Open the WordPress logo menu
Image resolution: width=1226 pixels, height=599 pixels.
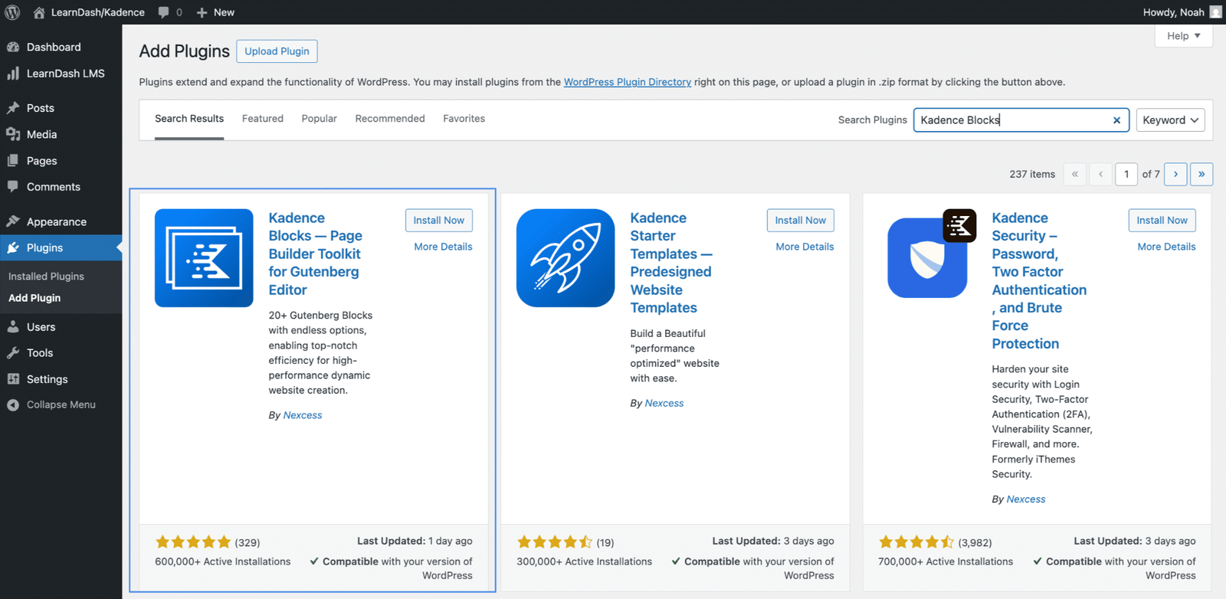tap(12, 12)
